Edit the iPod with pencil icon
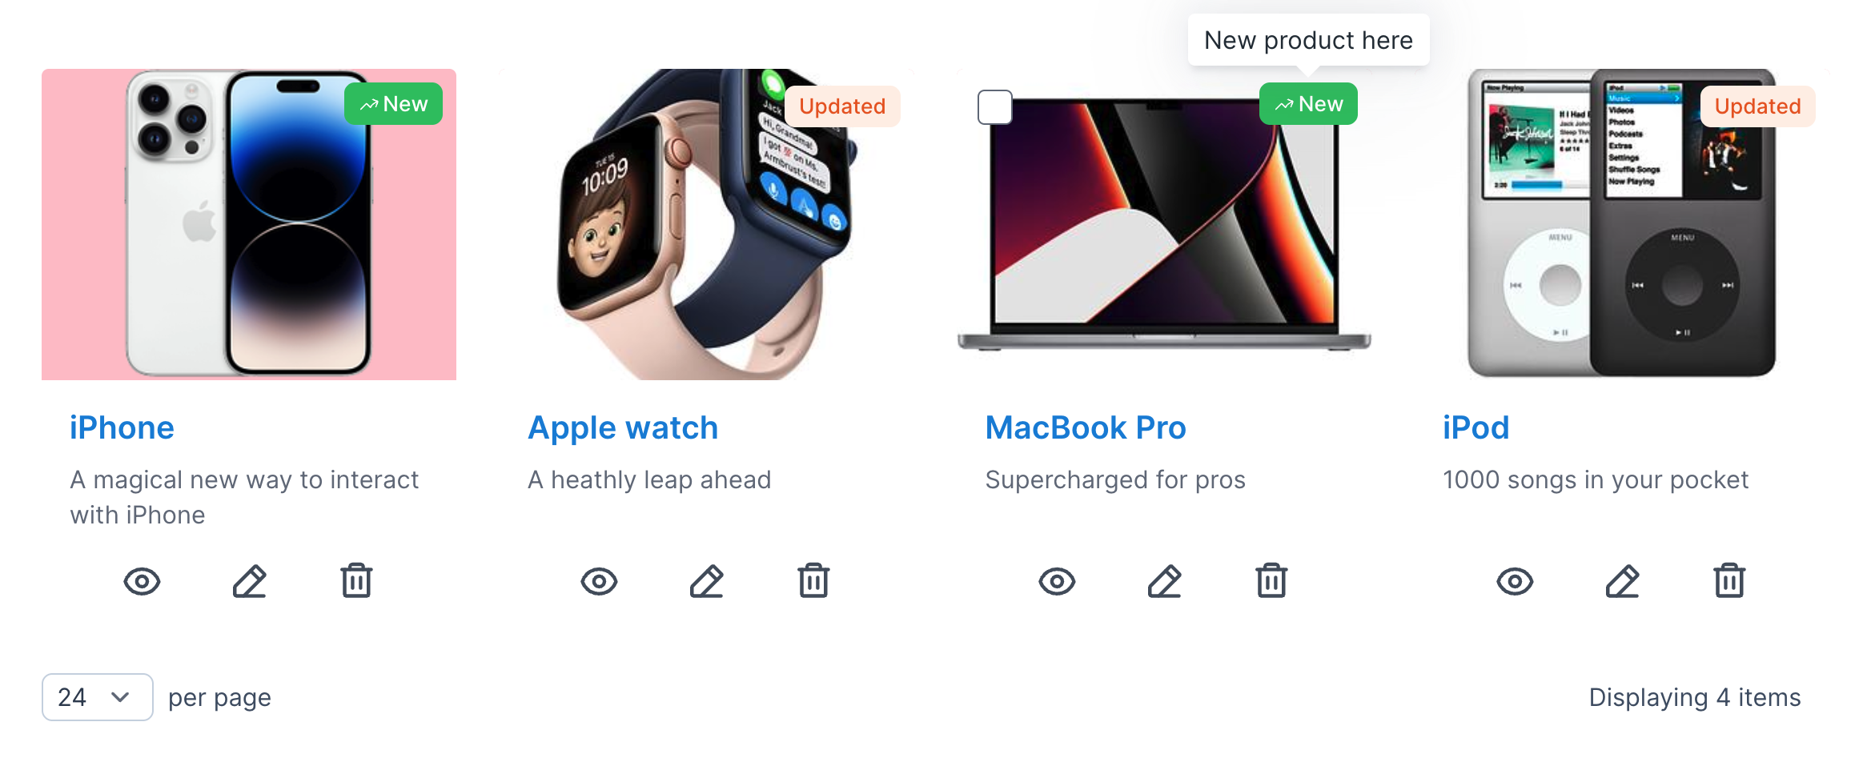 (x=1622, y=581)
